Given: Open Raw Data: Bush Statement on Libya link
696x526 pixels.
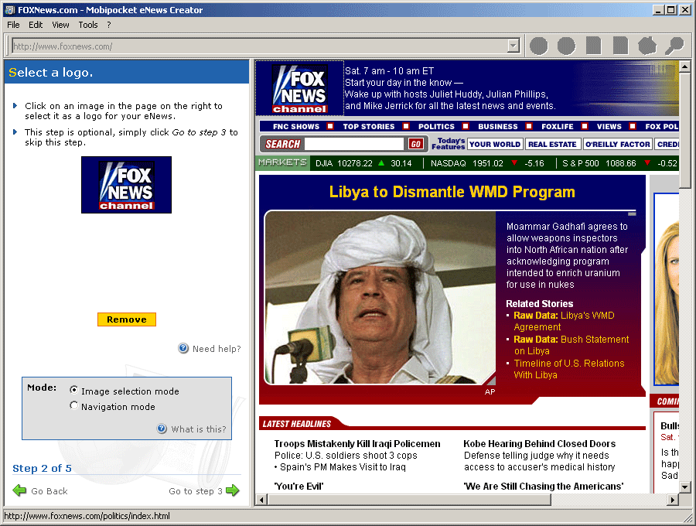Looking at the screenshot, I should click(571, 345).
